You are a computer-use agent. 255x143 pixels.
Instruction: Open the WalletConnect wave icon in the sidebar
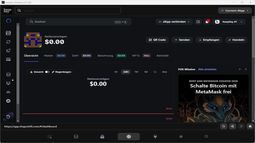click(x=8, y=92)
